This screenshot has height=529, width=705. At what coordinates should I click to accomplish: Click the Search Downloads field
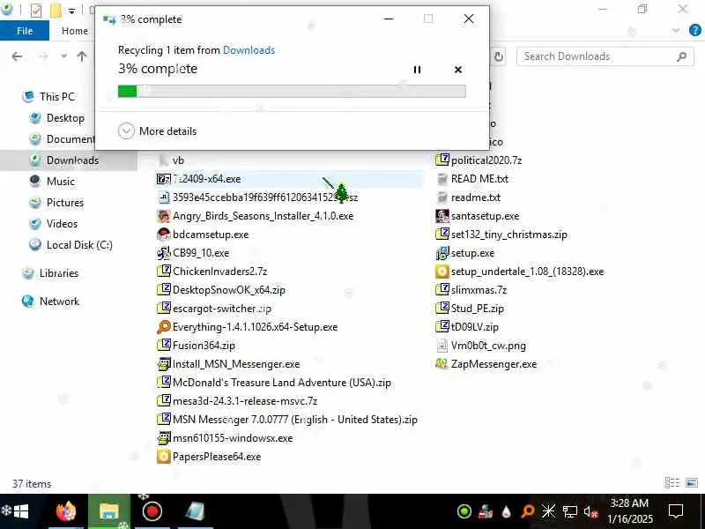coord(605,56)
